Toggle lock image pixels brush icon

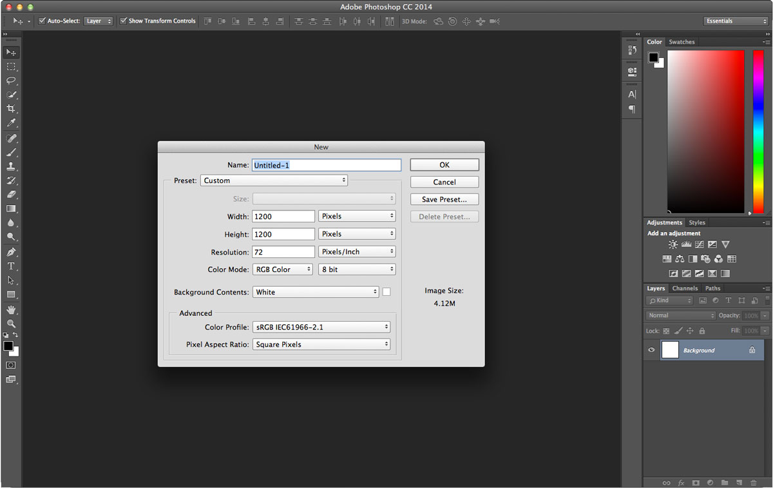[x=678, y=331]
